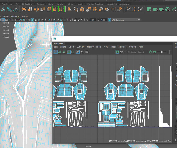
Task: Click the first teal sculpt tool shelf icon
Action: click(x=149, y=9)
